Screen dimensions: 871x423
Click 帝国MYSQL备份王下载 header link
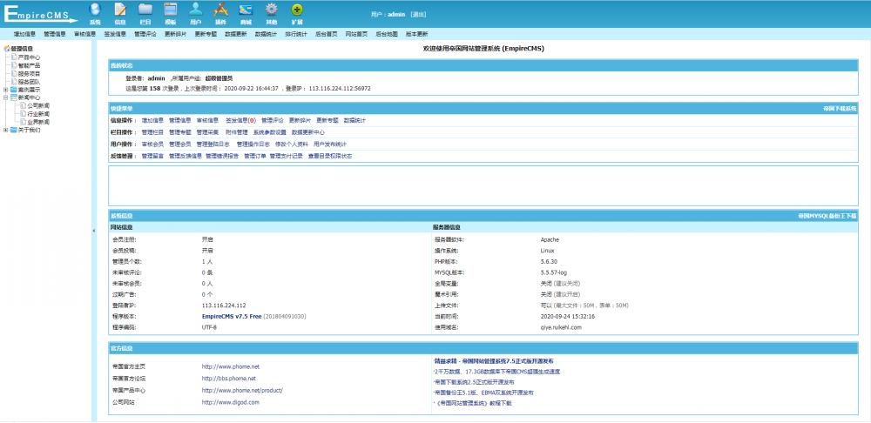click(x=827, y=215)
